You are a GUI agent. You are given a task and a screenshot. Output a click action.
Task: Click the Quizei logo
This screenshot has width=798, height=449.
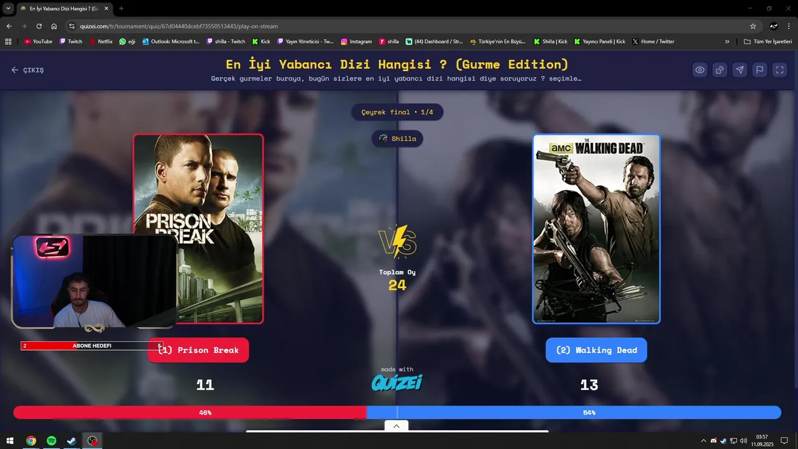[x=397, y=382]
